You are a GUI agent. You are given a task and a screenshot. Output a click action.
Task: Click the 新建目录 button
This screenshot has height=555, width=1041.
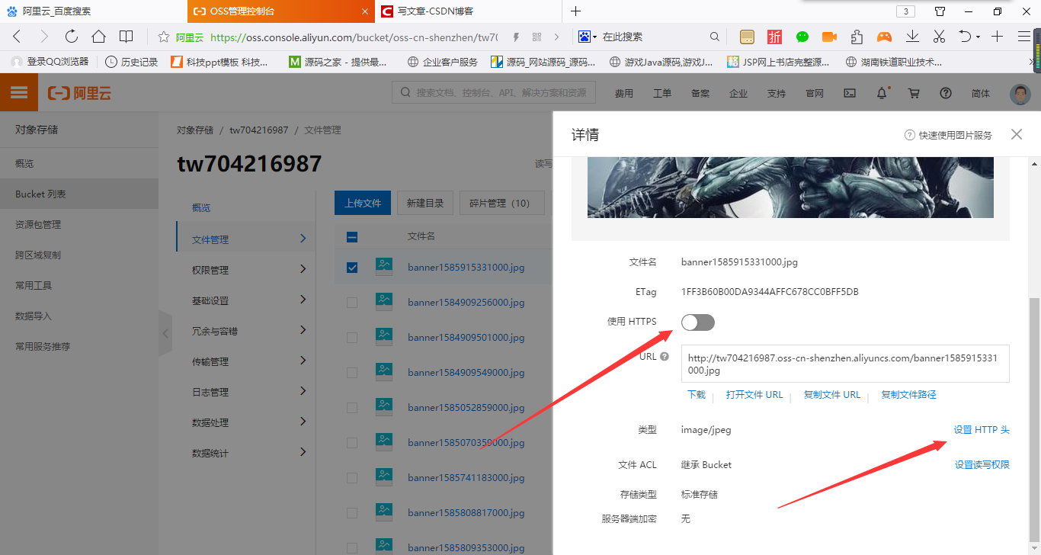pos(425,204)
